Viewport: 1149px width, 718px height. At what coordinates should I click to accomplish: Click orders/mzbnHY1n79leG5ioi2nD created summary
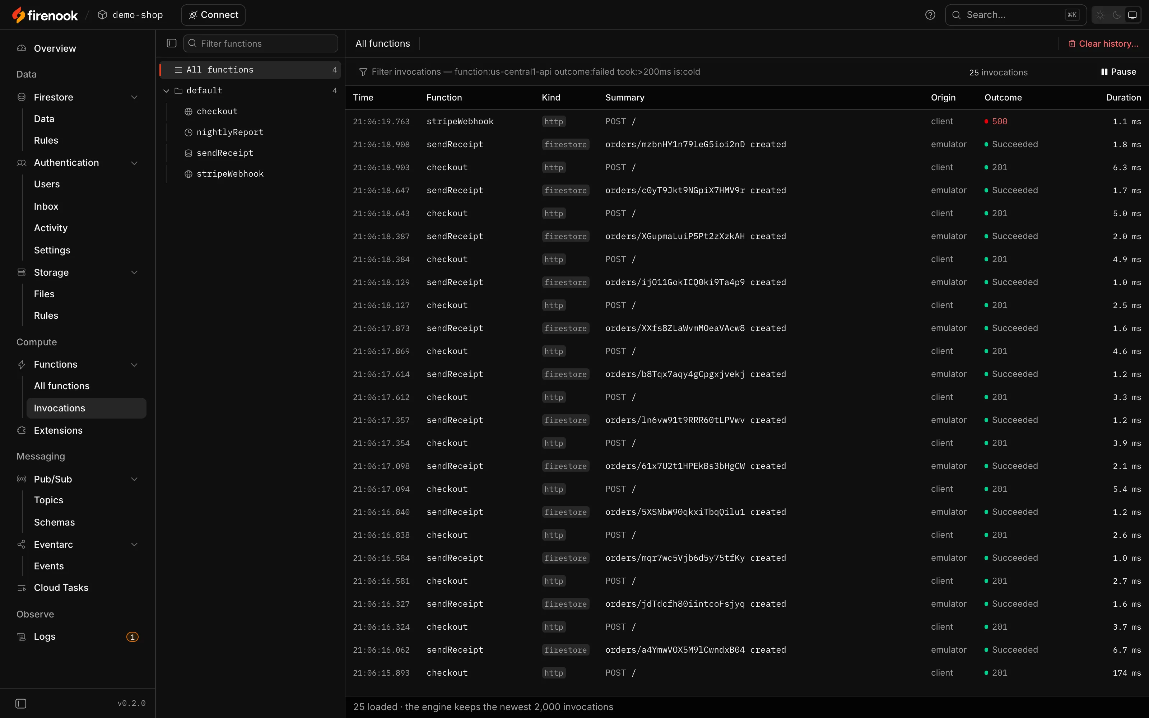pyautogui.click(x=696, y=144)
